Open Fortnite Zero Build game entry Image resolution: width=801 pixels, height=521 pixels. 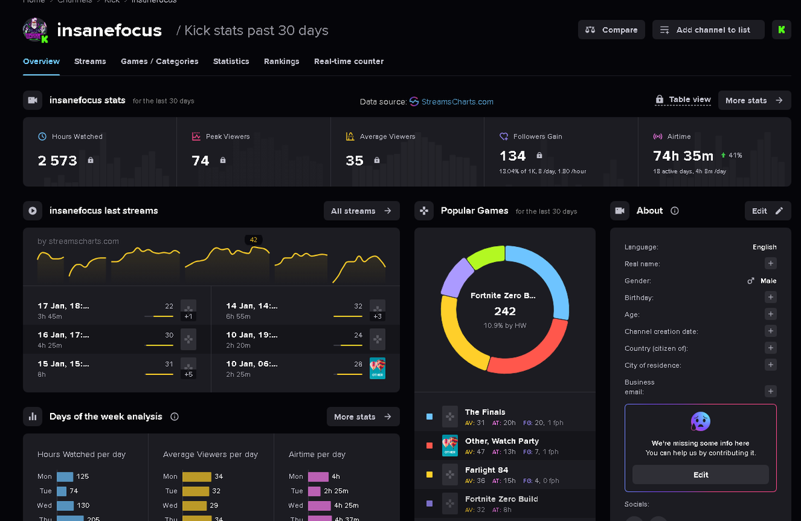coord(504,504)
